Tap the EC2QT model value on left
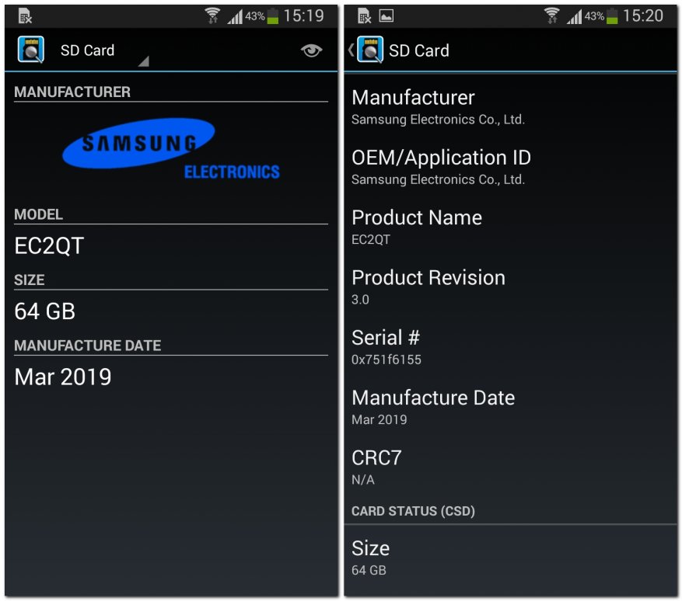 point(49,246)
